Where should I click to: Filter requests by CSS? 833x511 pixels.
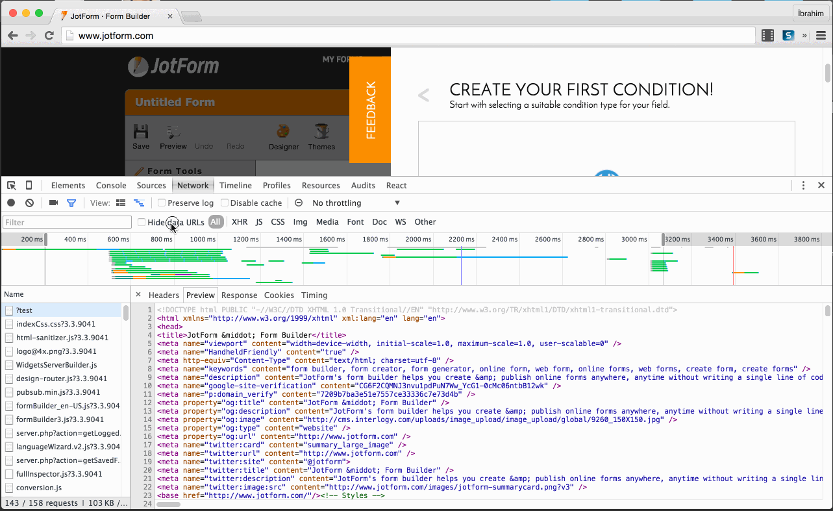pos(278,222)
